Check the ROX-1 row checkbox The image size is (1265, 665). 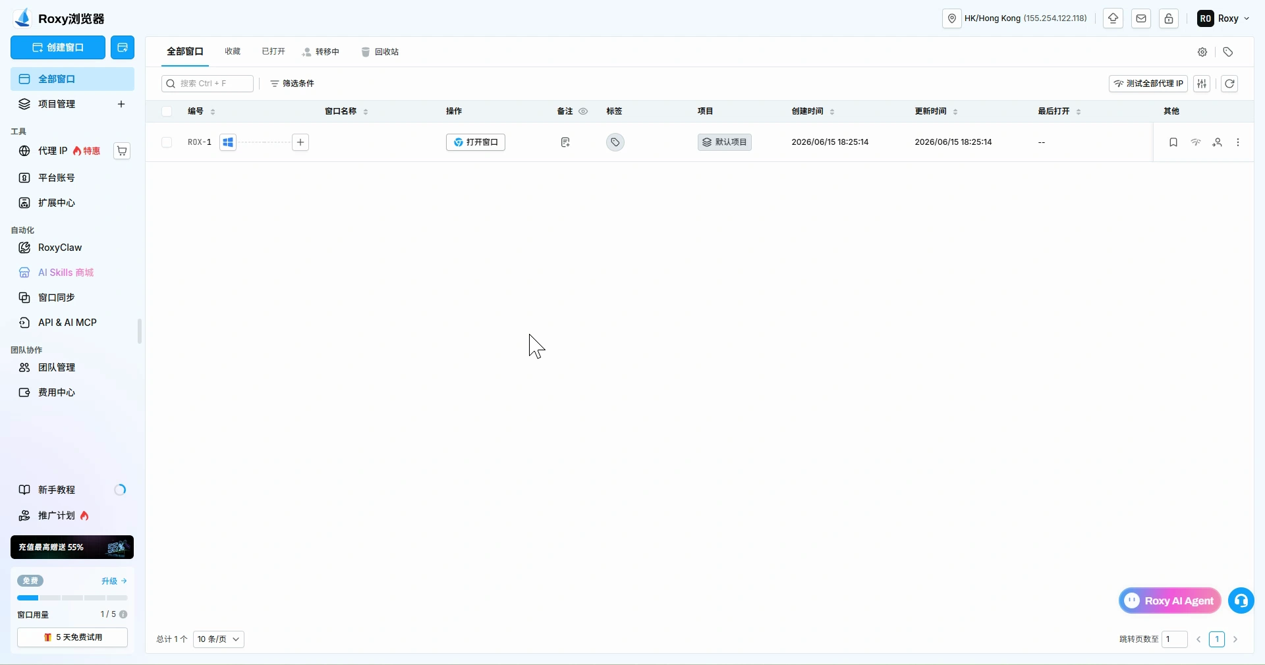[167, 142]
